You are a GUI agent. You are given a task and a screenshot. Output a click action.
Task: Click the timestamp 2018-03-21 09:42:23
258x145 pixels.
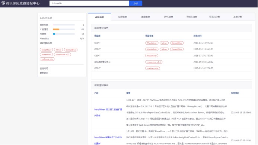coord(203,43)
